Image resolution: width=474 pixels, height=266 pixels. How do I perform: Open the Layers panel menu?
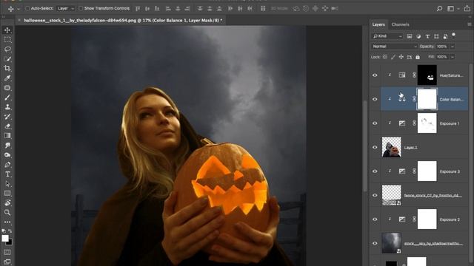469,24
